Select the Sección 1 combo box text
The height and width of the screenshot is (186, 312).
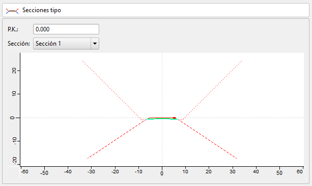point(48,44)
